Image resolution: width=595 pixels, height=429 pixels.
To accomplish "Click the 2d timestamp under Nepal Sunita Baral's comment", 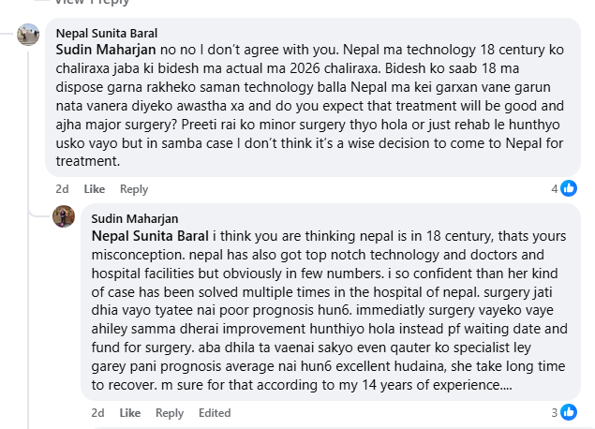I will 62,189.
